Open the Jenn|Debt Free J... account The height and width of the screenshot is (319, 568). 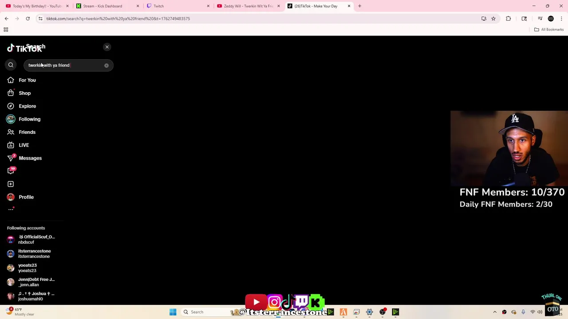coord(31,282)
